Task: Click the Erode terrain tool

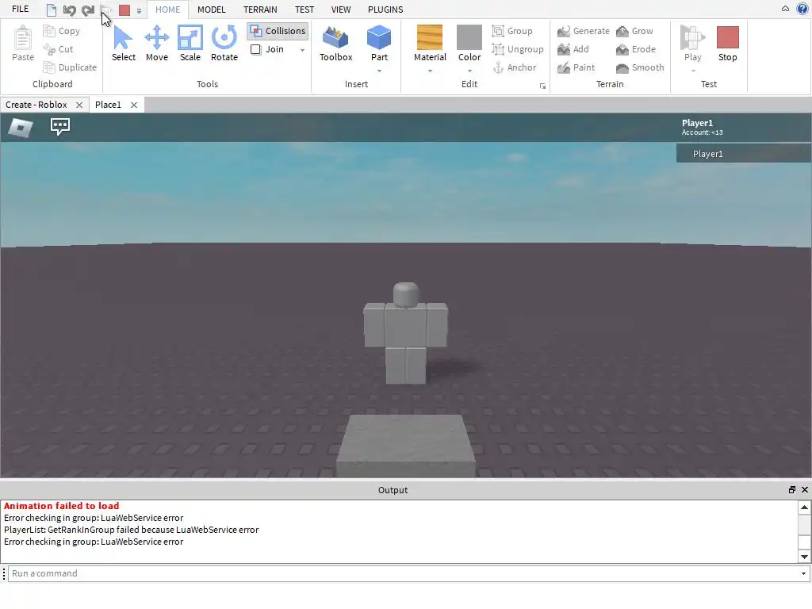Action: click(x=636, y=49)
